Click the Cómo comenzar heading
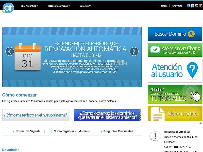Viewport: 203px width, 152px height. [20, 95]
